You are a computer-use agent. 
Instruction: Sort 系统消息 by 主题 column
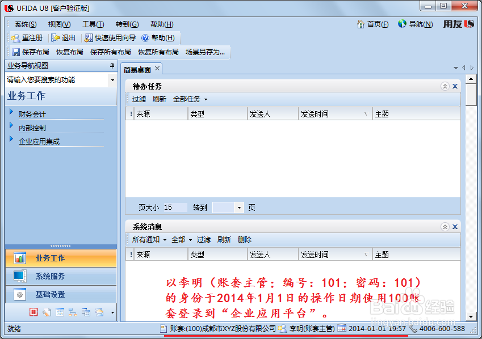[x=416, y=255]
